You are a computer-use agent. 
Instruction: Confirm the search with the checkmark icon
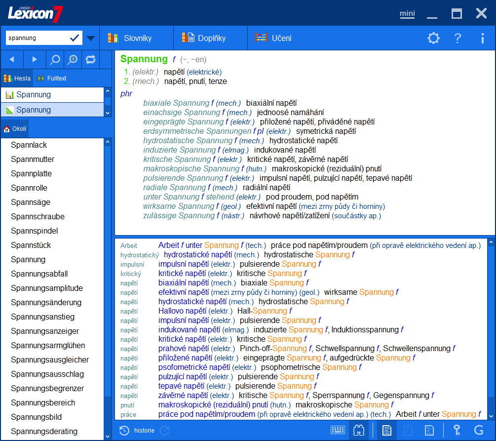(x=75, y=38)
